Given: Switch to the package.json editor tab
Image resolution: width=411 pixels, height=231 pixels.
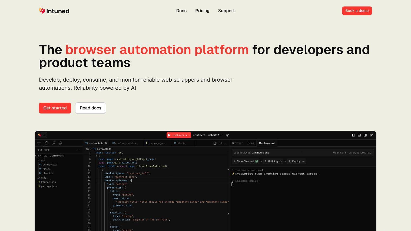Looking at the screenshot, I should tap(157, 143).
